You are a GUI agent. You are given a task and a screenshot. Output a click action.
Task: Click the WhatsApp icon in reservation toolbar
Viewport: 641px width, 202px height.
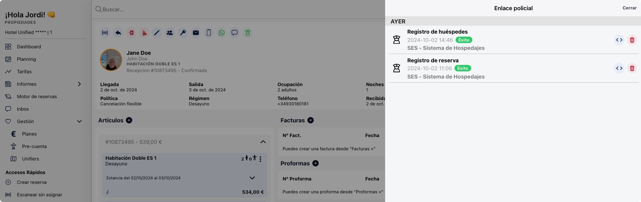point(222,33)
